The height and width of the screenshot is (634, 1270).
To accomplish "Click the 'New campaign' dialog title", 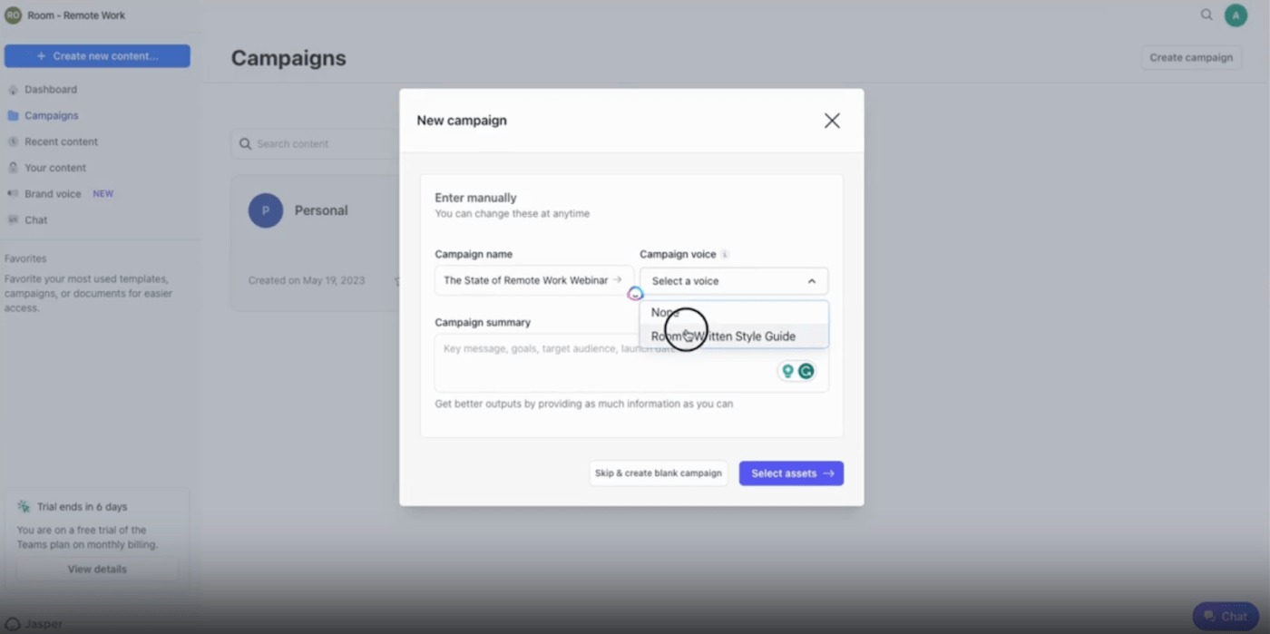I will point(462,121).
